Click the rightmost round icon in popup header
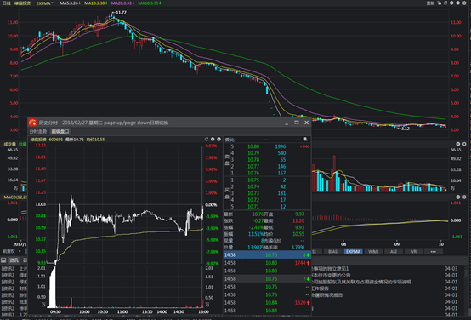Image resolution: width=471 pixels, height=320 pixels. (x=218, y=140)
